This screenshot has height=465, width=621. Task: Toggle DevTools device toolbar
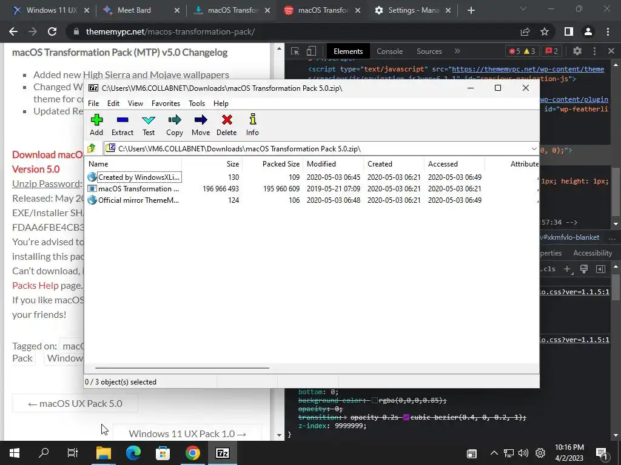click(x=311, y=51)
